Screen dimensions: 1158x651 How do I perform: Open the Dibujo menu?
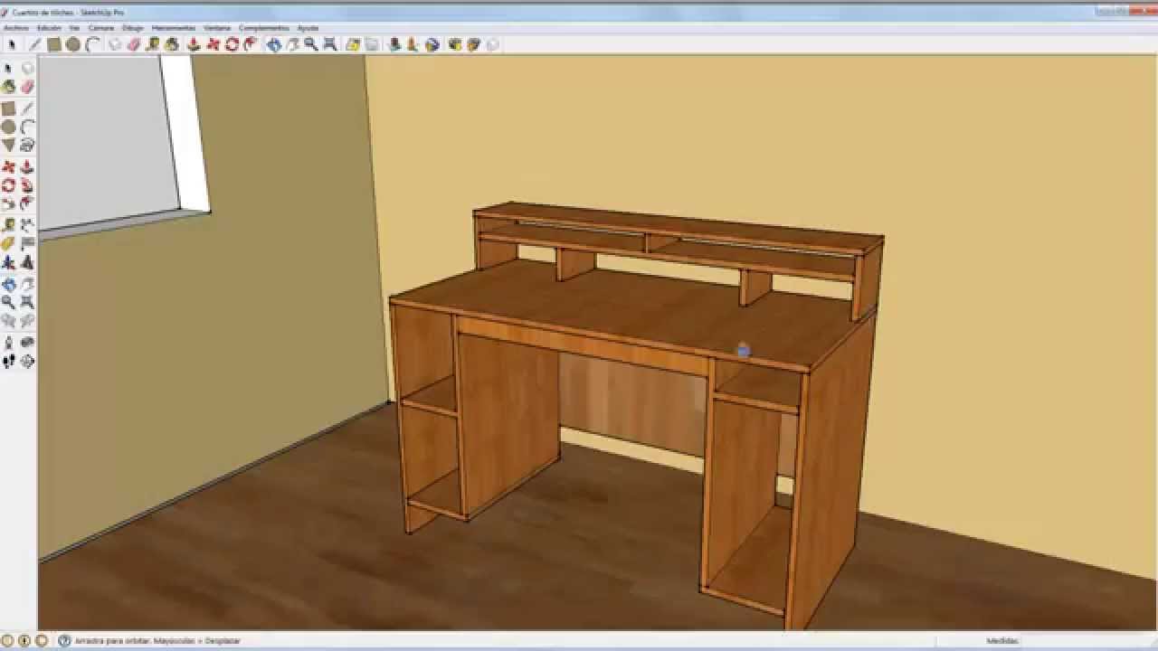[x=133, y=28]
